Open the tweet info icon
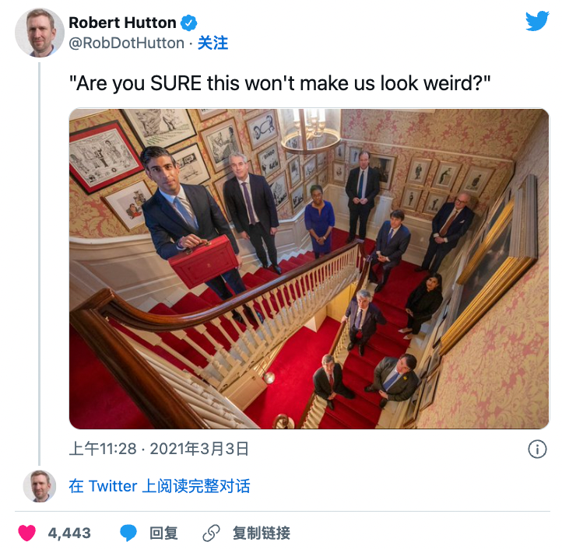The height and width of the screenshot is (549, 562). pyautogui.click(x=537, y=449)
